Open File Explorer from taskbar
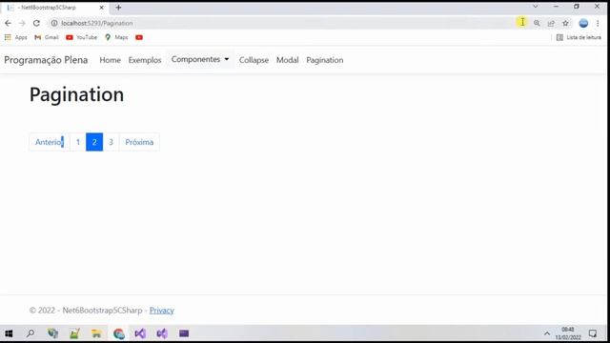Image resolution: width=610 pixels, height=343 pixels. point(96,333)
